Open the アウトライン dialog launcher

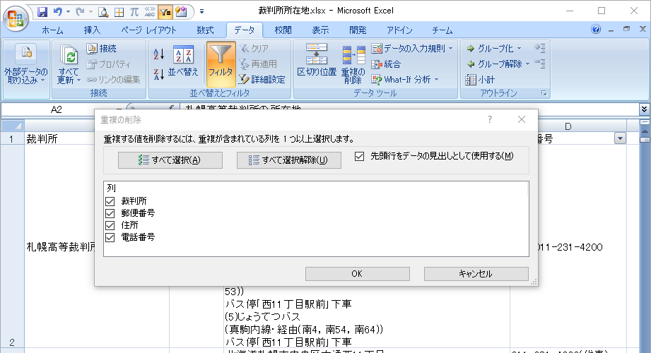coord(544,93)
